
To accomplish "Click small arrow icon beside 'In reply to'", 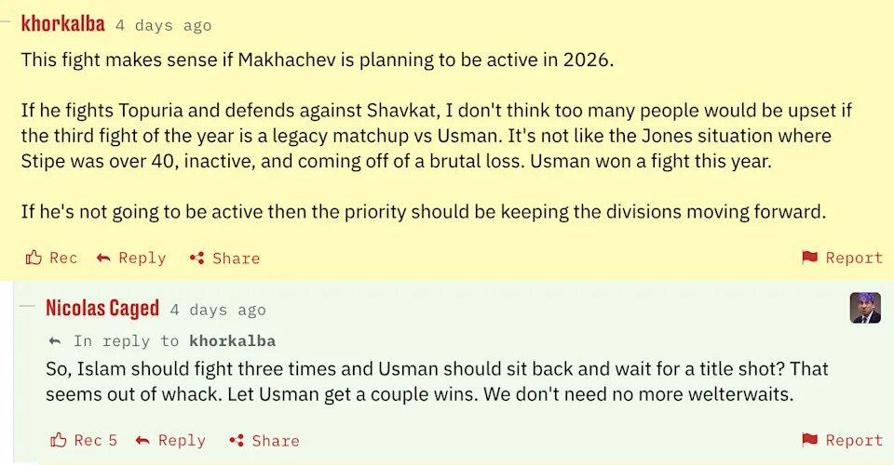I will (55, 341).
